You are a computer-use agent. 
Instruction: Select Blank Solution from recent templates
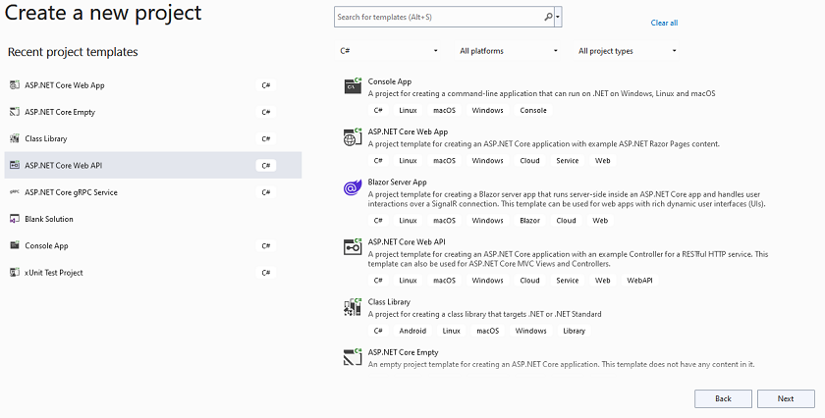tap(49, 219)
